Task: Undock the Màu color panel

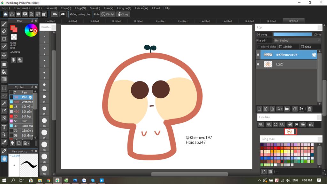Action: (32, 21)
